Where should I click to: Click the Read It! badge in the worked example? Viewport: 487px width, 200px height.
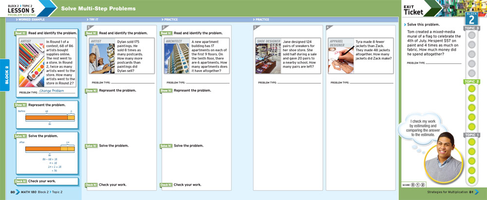(21, 33)
